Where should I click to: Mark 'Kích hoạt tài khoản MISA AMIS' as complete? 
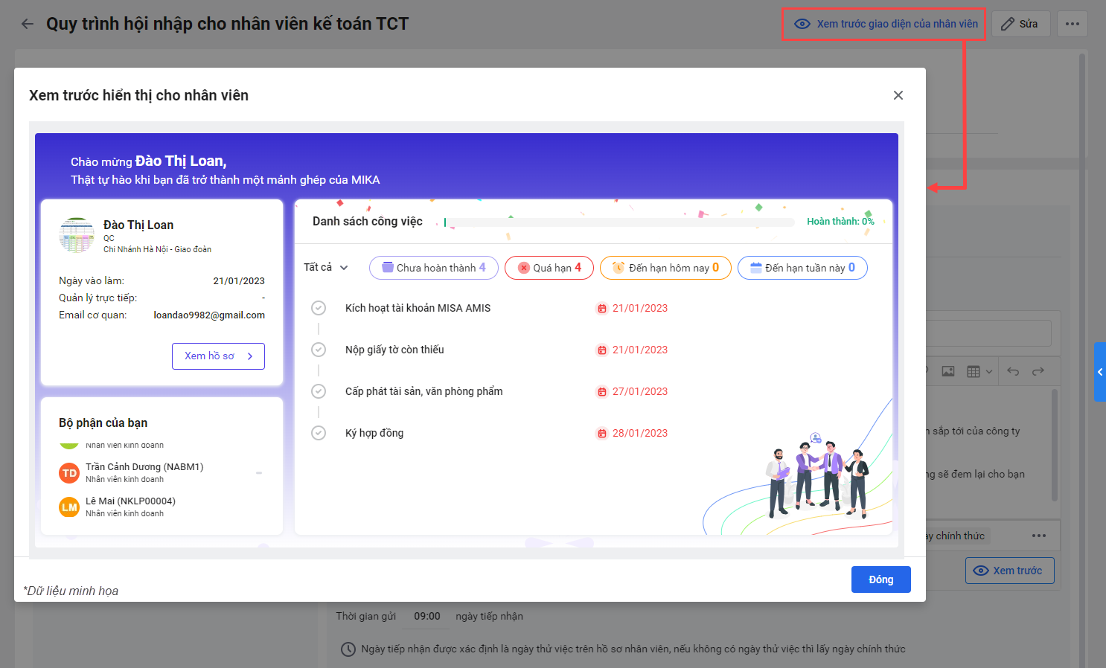(319, 307)
